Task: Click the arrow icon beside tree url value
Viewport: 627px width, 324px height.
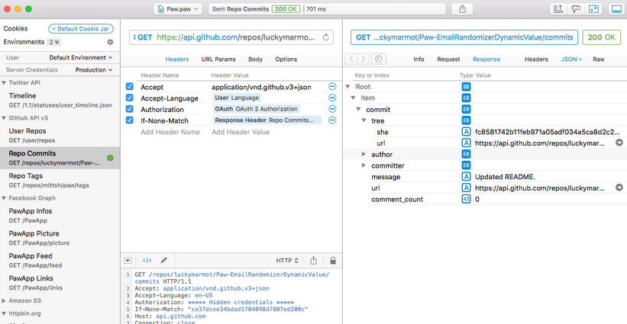Action: click(619, 143)
